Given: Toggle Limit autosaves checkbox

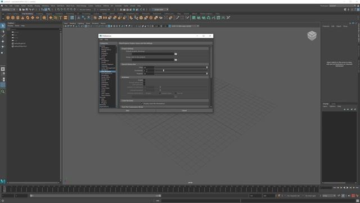Looking at the screenshot, I should pos(144,85).
